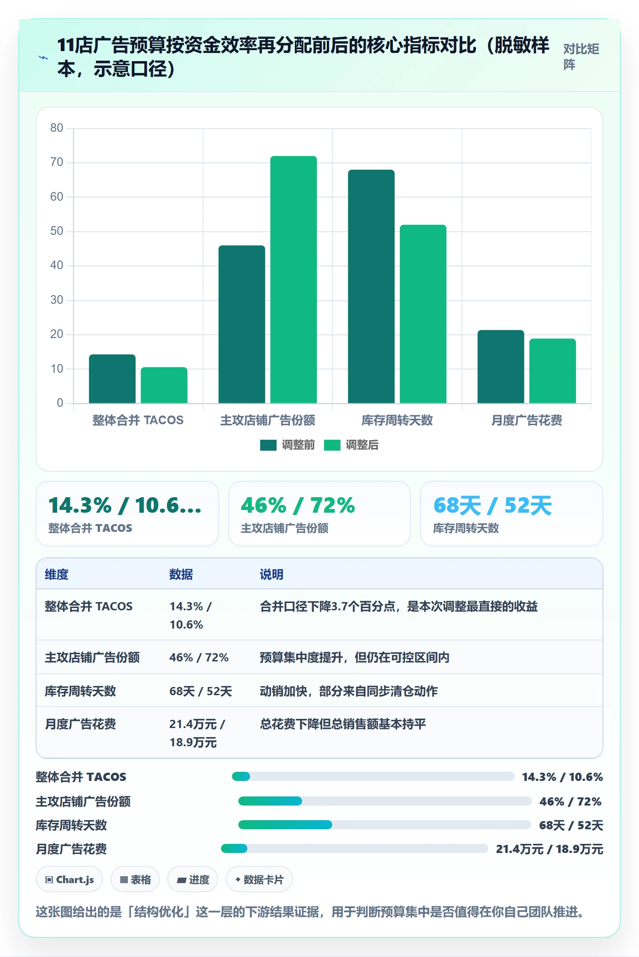Click the 数据卡片 tag chip
The width and height of the screenshot is (639, 957).
(259, 879)
